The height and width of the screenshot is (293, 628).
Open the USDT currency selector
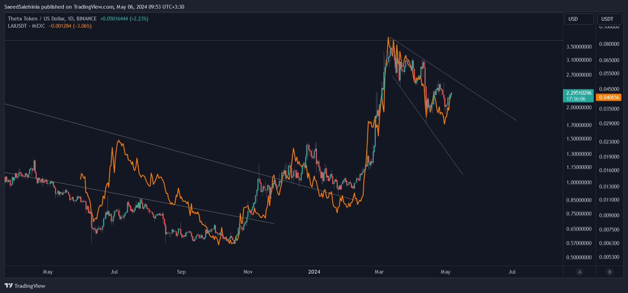(x=610, y=19)
